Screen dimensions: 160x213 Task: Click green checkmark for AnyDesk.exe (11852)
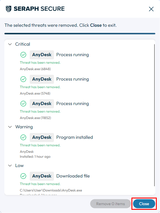(23, 104)
